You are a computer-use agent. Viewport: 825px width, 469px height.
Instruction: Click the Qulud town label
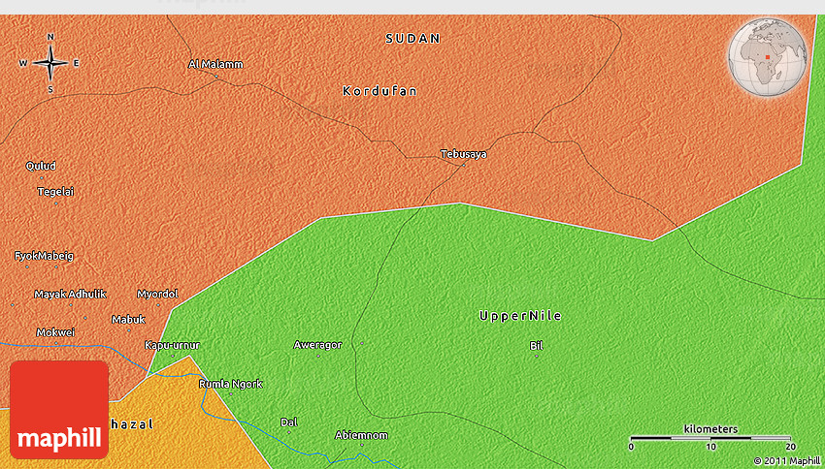41,166
